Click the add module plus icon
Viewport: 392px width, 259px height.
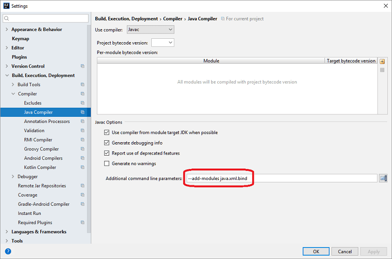pos(382,61)
